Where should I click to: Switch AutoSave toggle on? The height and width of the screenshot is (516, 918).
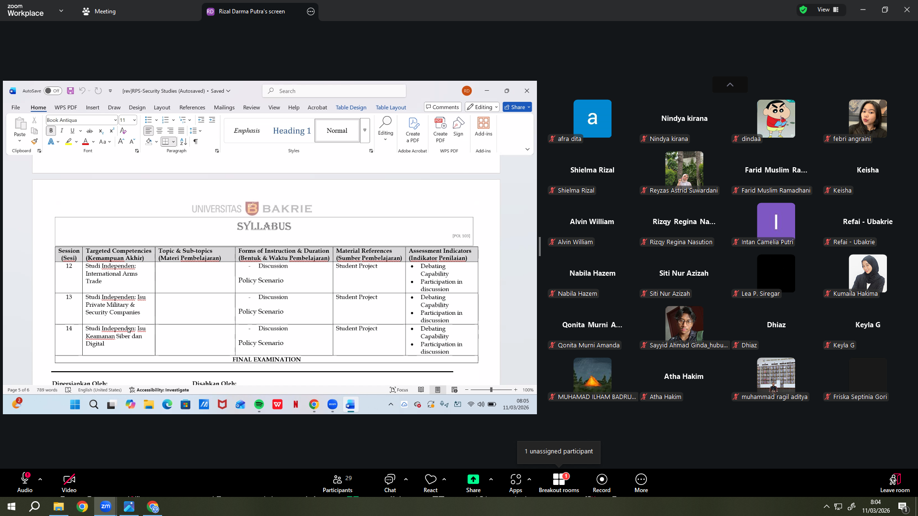[52, 91]
